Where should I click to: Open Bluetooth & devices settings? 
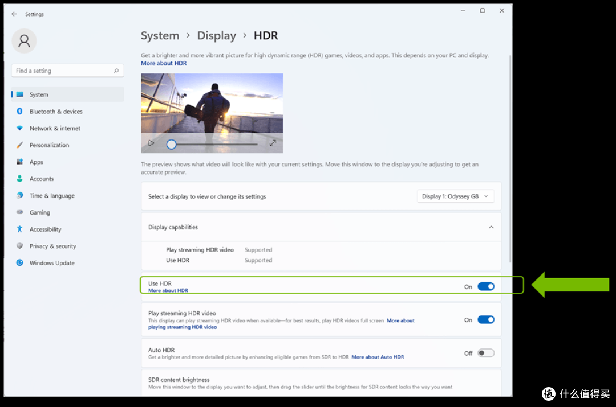(x=67, y=112)
